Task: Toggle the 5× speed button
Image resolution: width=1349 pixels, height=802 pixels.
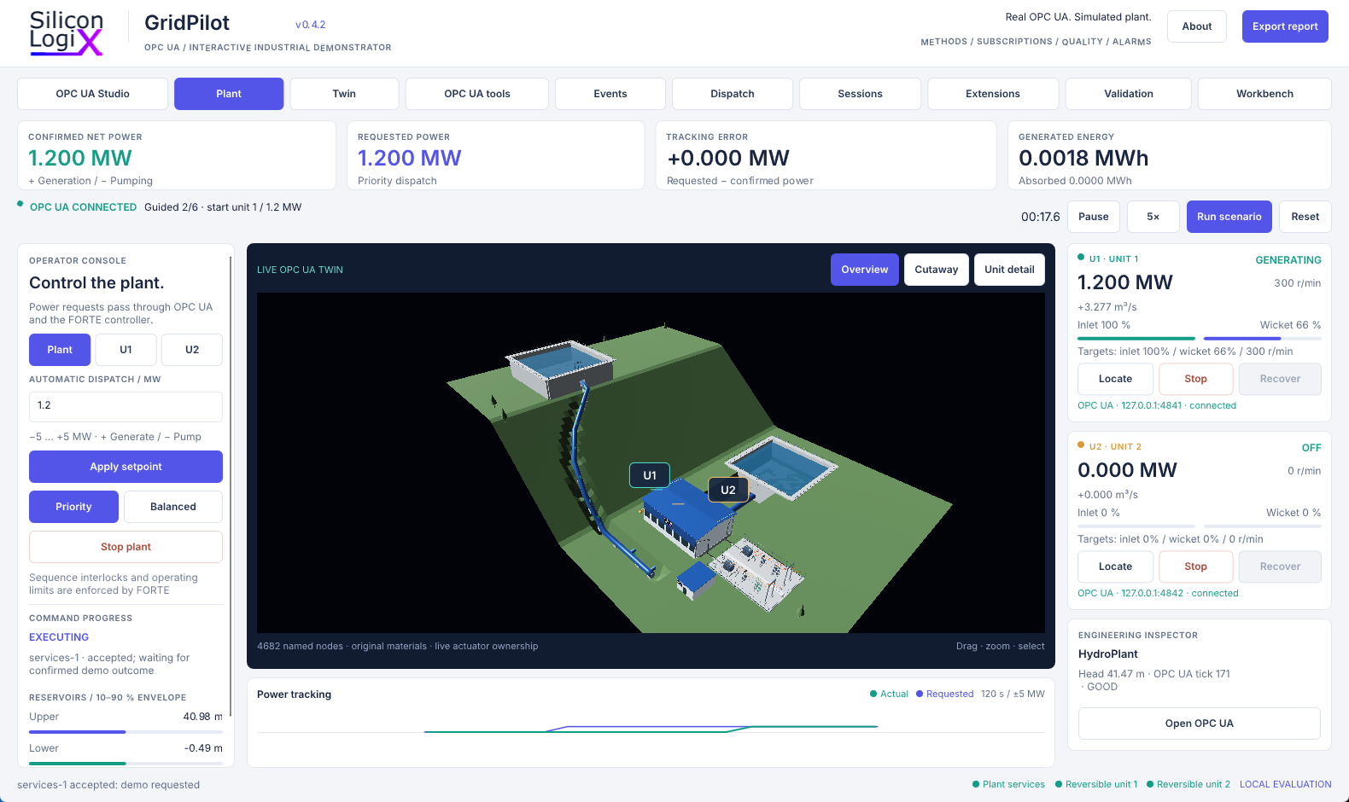Action: tap(1153, 217)
